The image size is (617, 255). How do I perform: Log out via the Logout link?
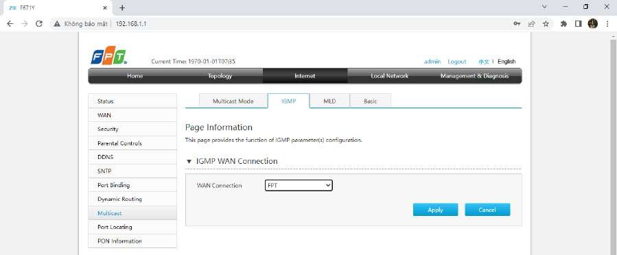coord(457,62)
